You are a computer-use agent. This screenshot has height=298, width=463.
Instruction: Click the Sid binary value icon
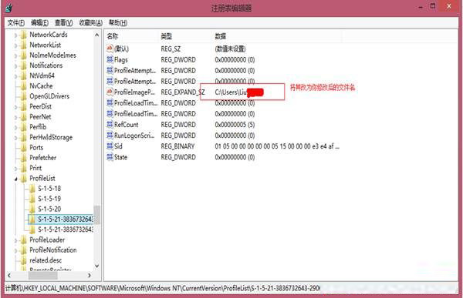110,146
